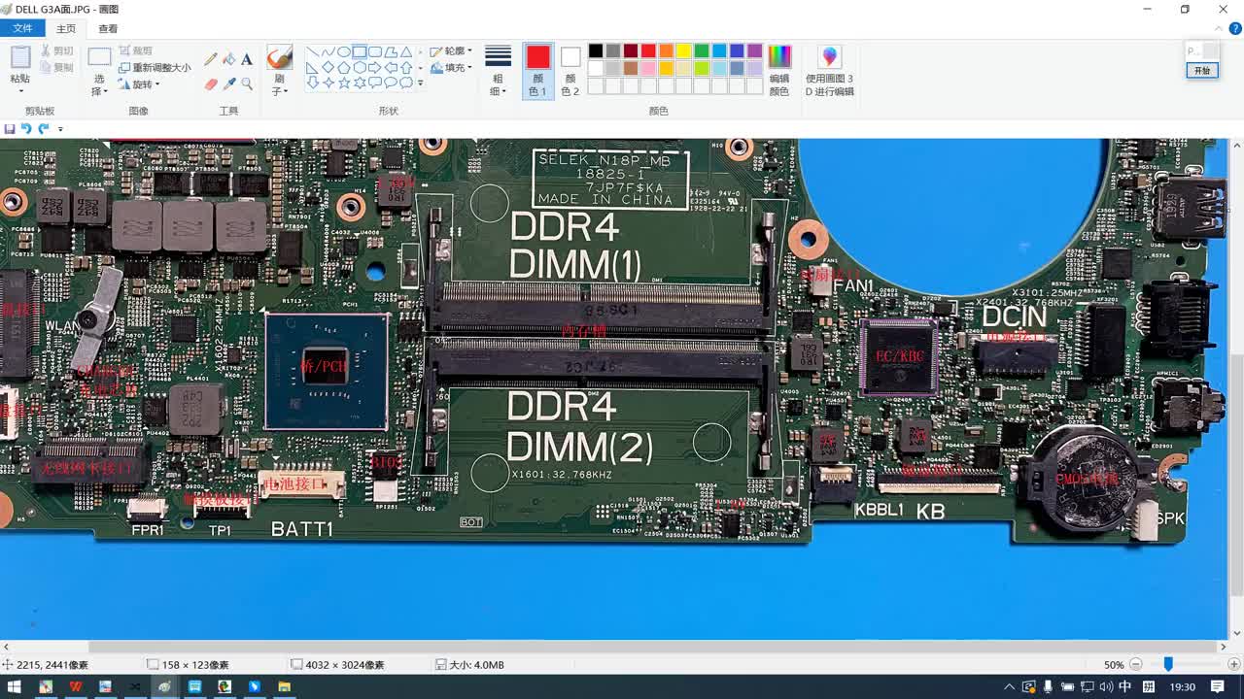Viewport: 1244px width, 699px height.
Task: Click the taskbar clock showing 19:30
Action: pos(1182,686)
